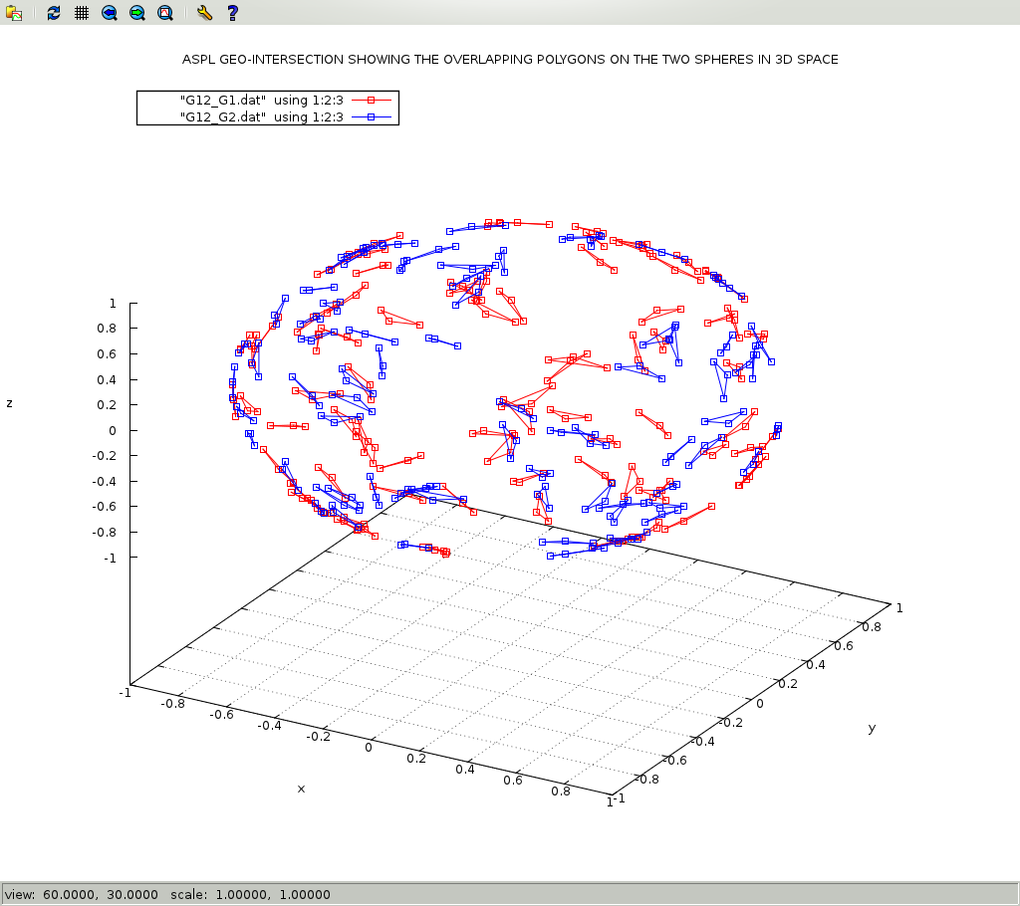Toggle the "G12_G1.dat" legend entry text

tap(261, 100)
